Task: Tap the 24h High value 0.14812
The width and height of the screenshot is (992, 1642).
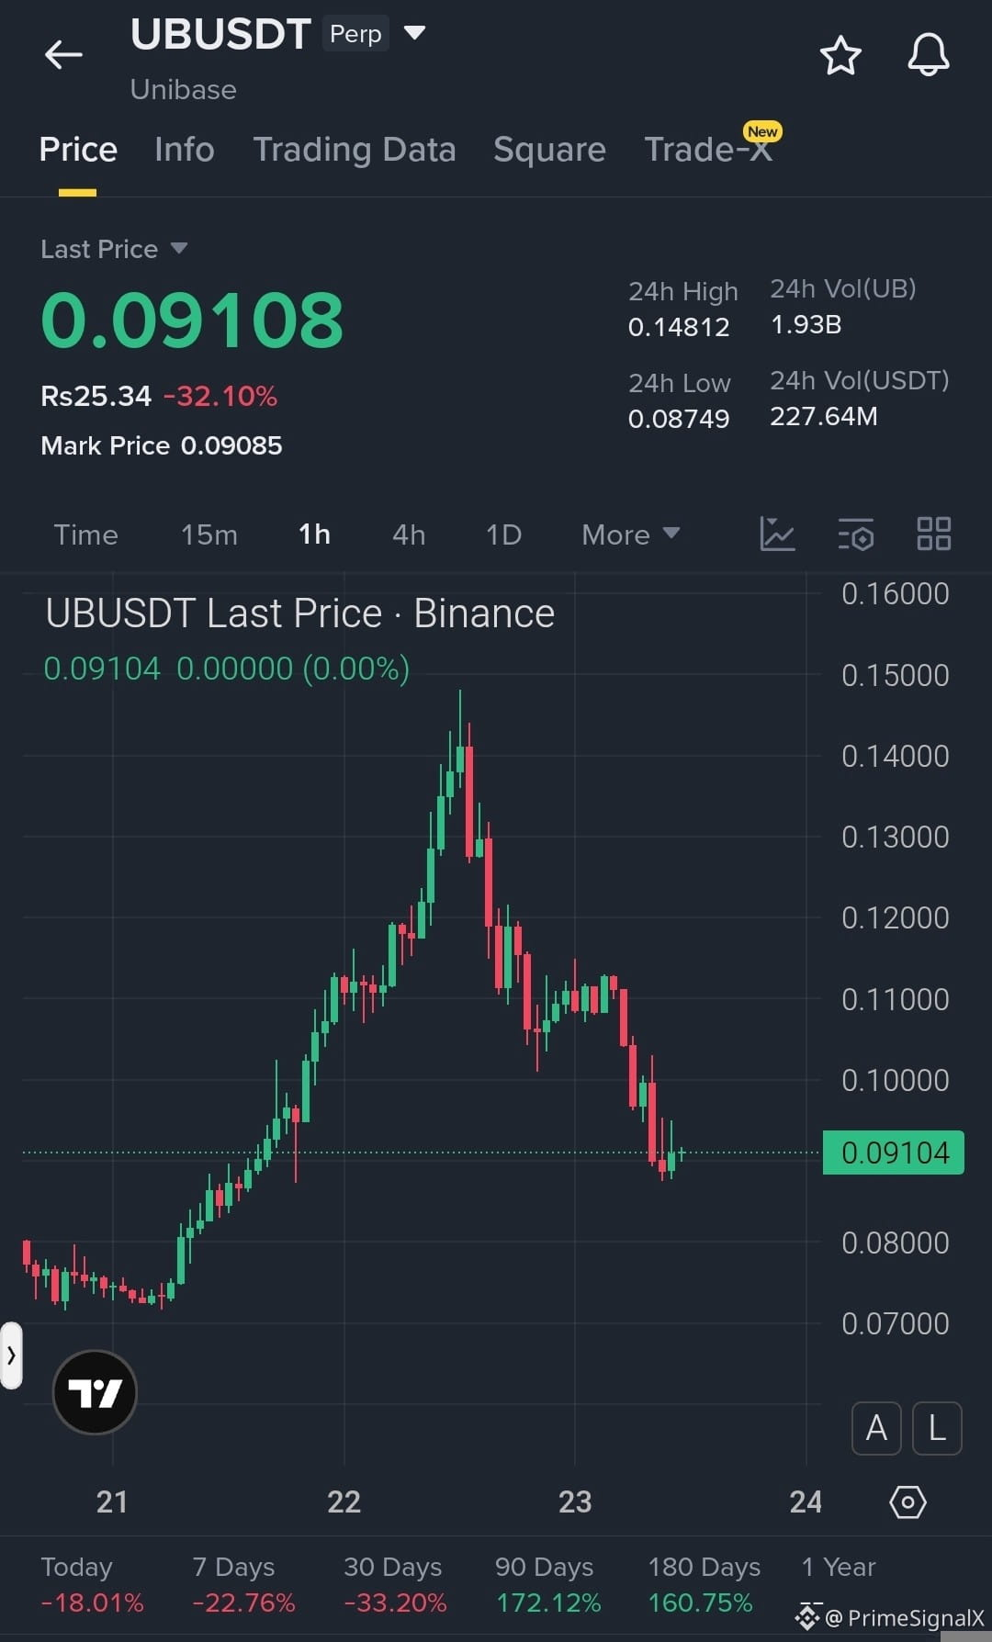Action: click(679, 327)
